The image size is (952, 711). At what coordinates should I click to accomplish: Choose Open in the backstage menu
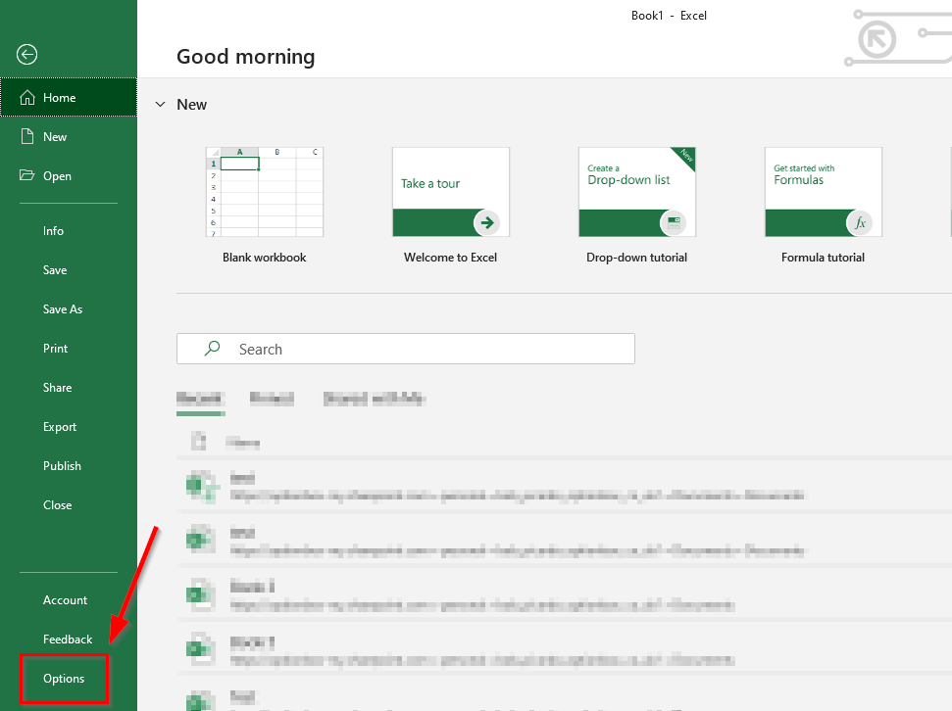(69, 176)
